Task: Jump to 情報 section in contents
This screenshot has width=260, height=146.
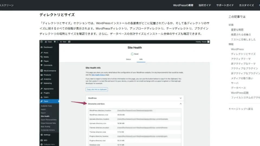Action: [231, 44]
